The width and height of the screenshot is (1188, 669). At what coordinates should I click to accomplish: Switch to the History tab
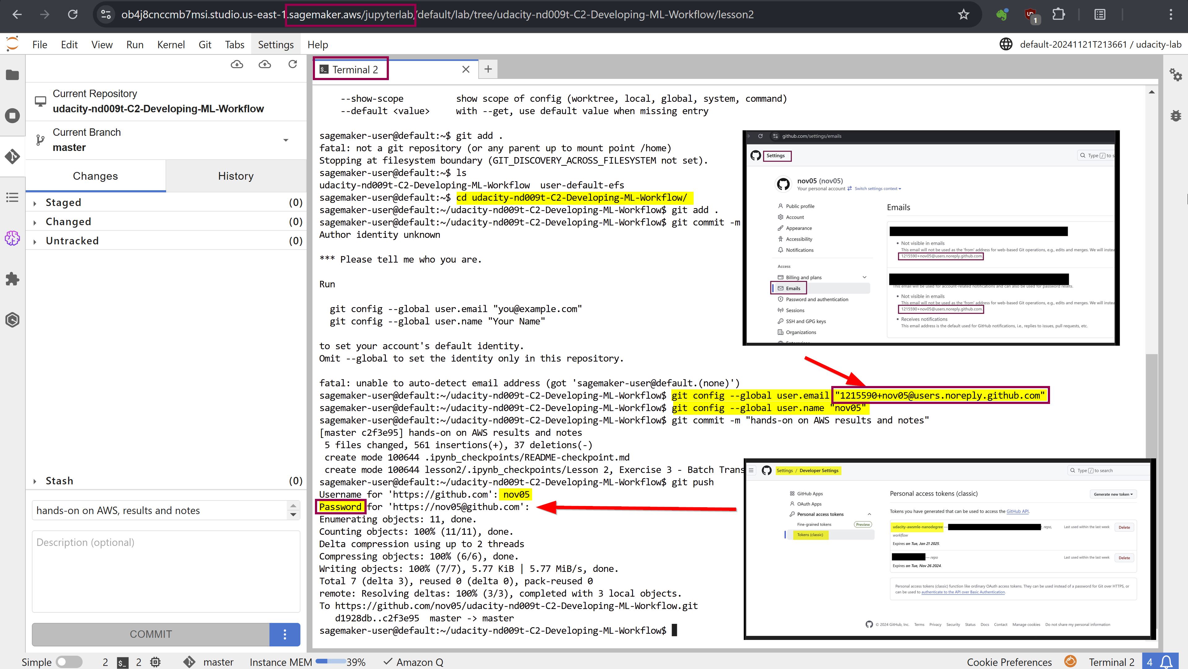click(236, 176)
